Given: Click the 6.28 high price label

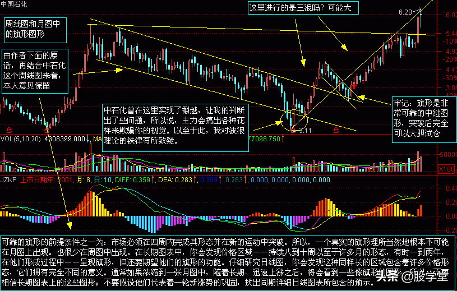Looking at the screenshot, I should pyautogui.click(x=405, y=12).
